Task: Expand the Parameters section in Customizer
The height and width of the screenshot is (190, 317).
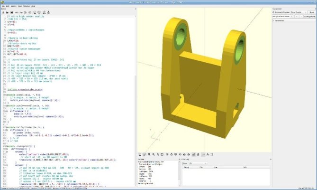Action: click(x=274, y=20)
